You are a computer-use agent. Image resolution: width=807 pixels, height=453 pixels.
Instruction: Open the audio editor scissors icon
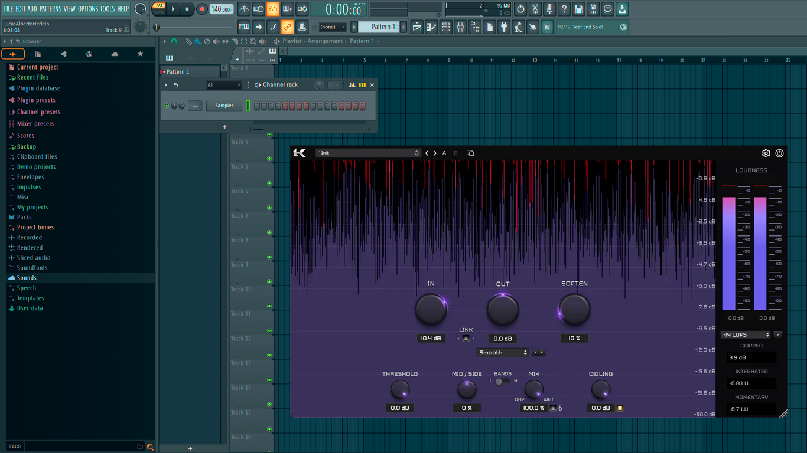535,9
